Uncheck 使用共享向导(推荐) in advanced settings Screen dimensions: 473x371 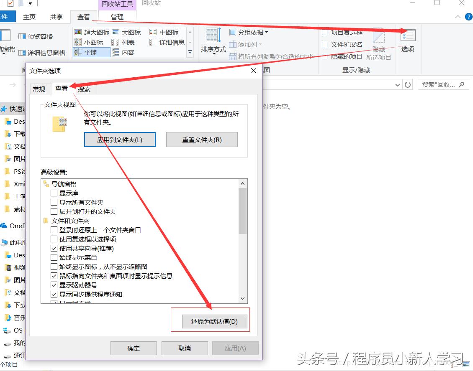[54, 248]
